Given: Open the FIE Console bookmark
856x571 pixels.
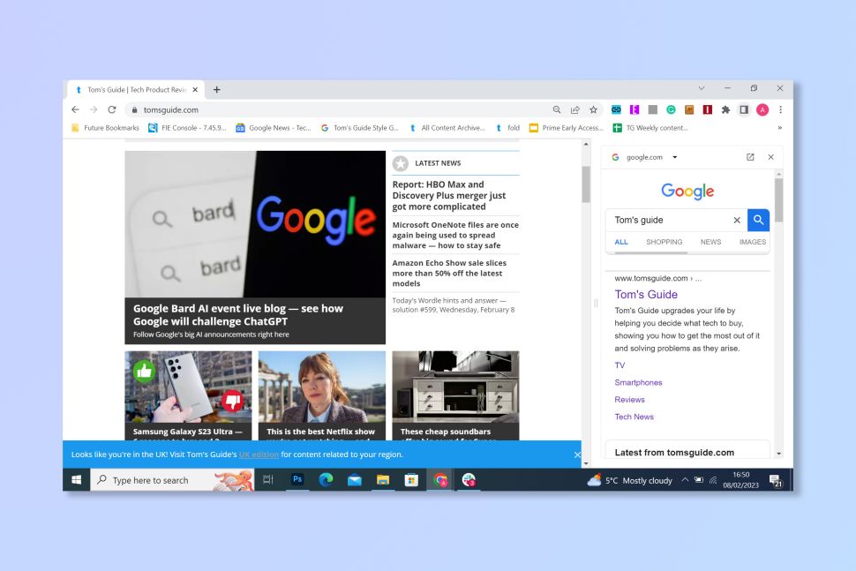Looking at the screenshot, I should point(187,128).
